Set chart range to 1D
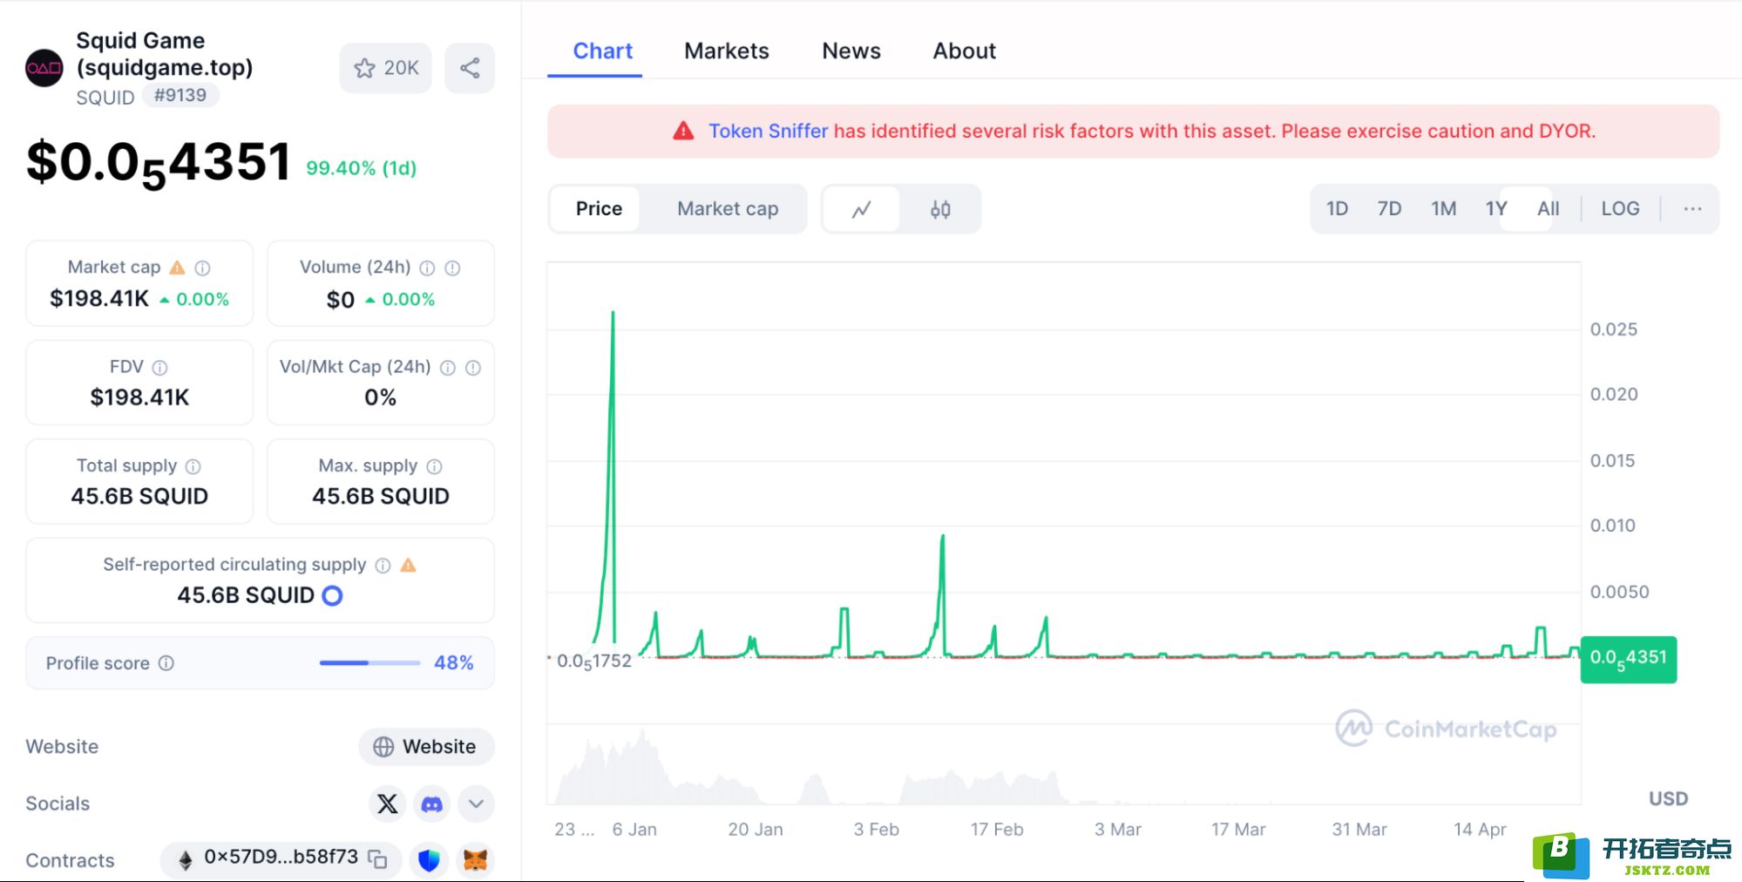This screenshot has width=1742, height=882. click(1337, 209)
